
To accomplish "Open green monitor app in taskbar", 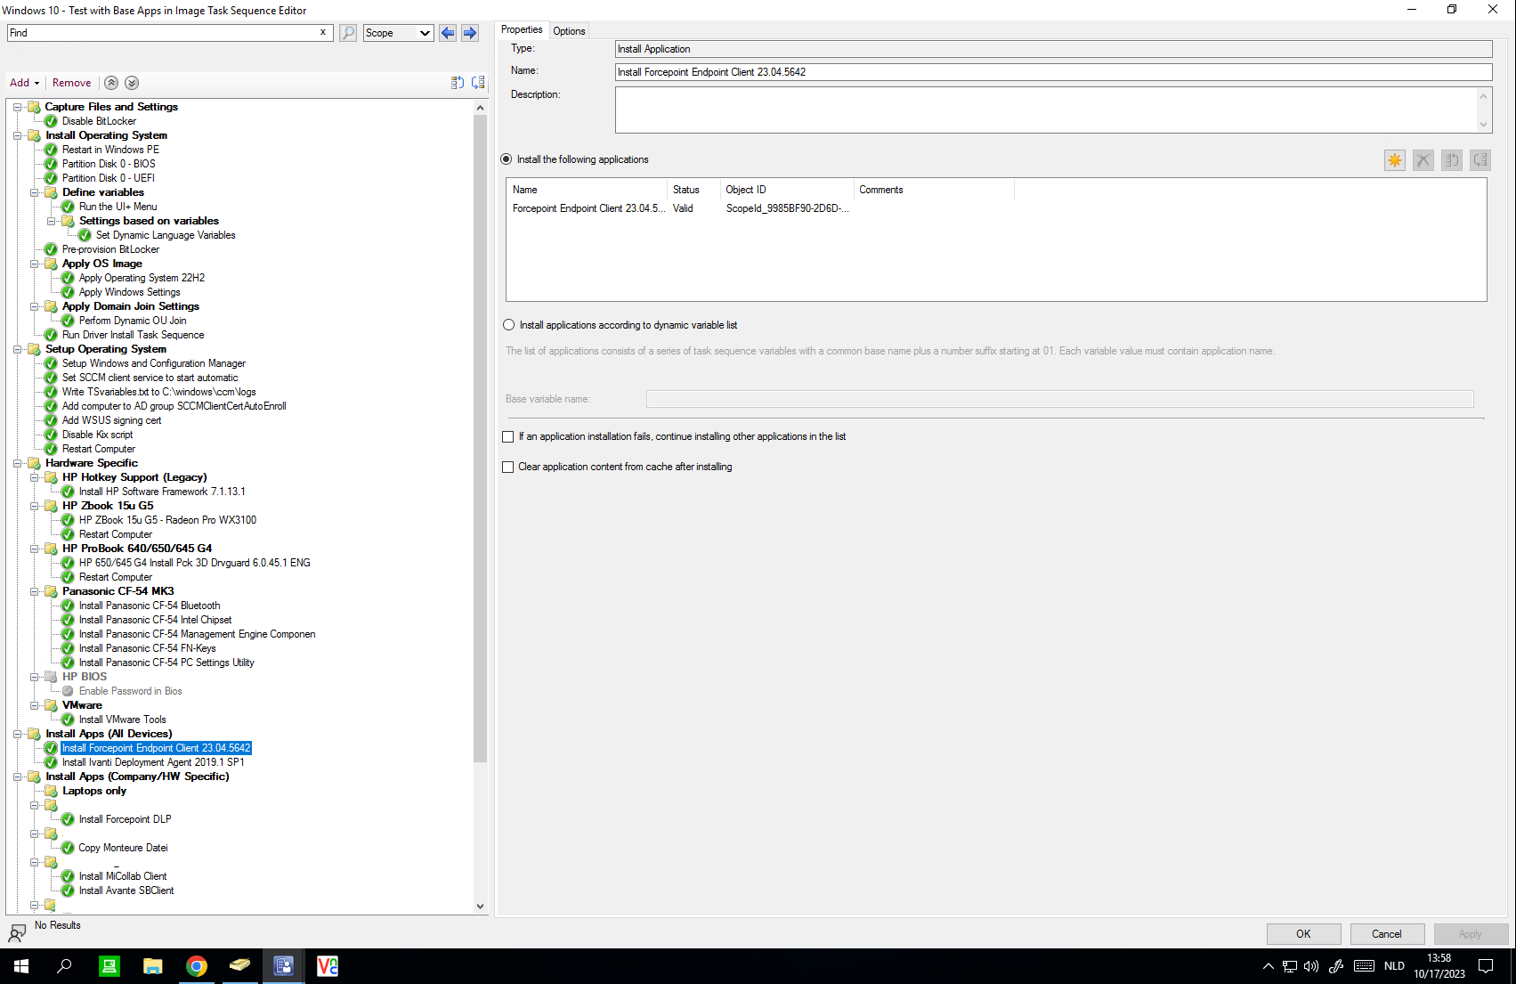I will click(x=109, y=966).
